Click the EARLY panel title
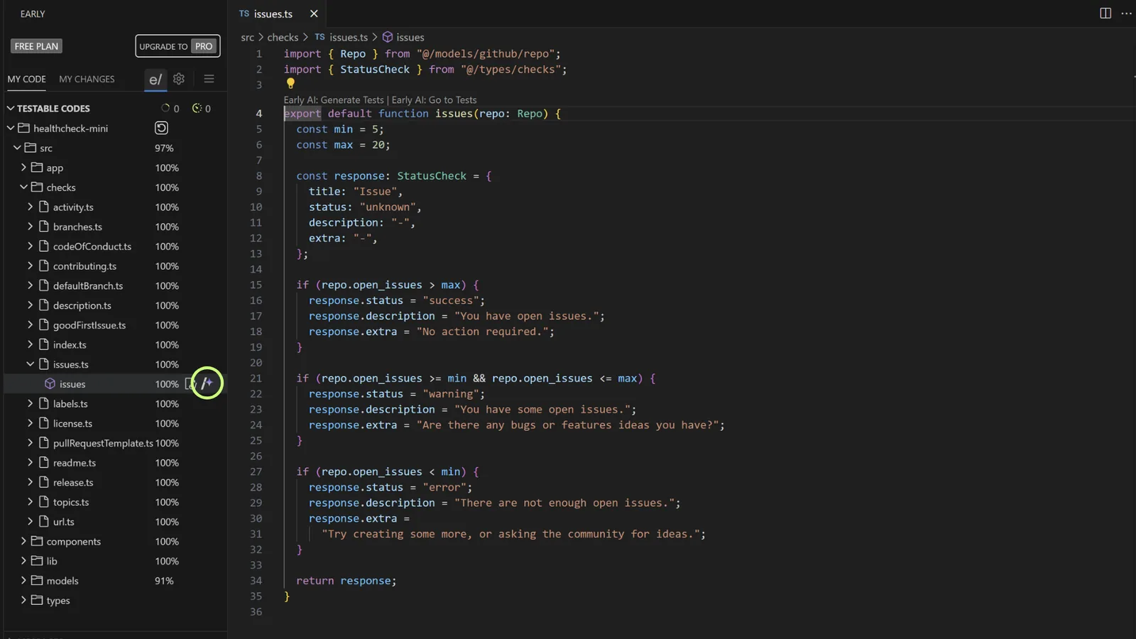The height and width of the screenshot is (639, 1136). click(33, 13)
